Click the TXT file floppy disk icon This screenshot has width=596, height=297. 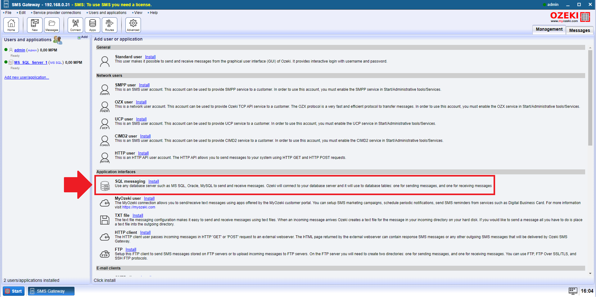[105, 220]
